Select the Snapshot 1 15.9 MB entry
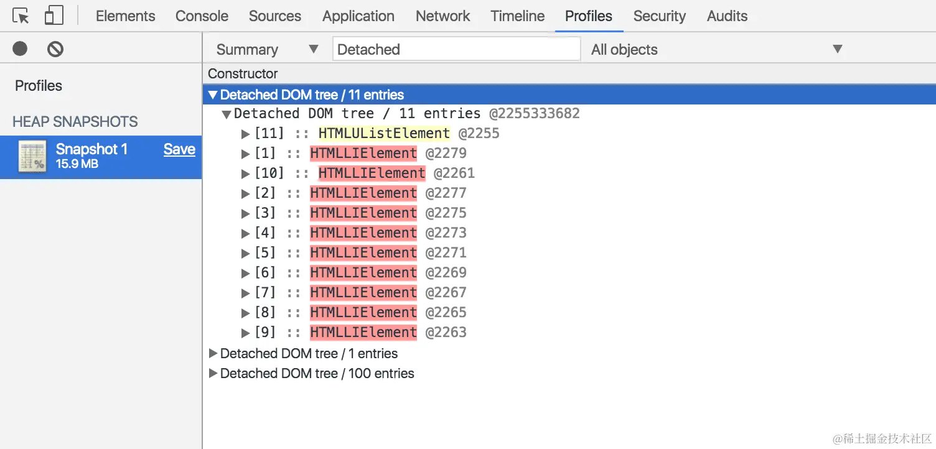 [101, 157]
